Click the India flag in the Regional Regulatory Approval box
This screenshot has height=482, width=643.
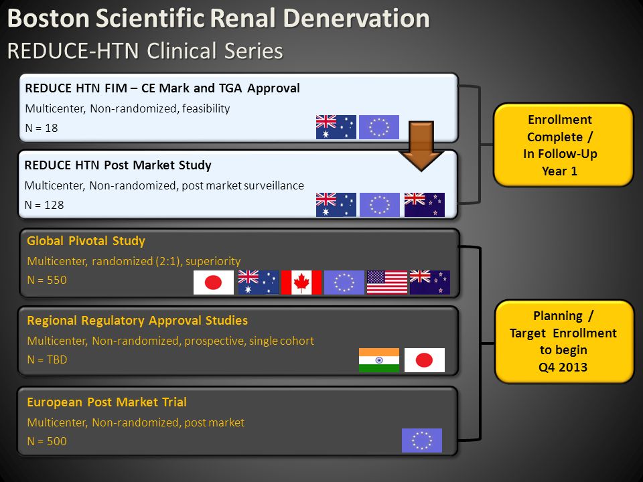click(379, 360)
